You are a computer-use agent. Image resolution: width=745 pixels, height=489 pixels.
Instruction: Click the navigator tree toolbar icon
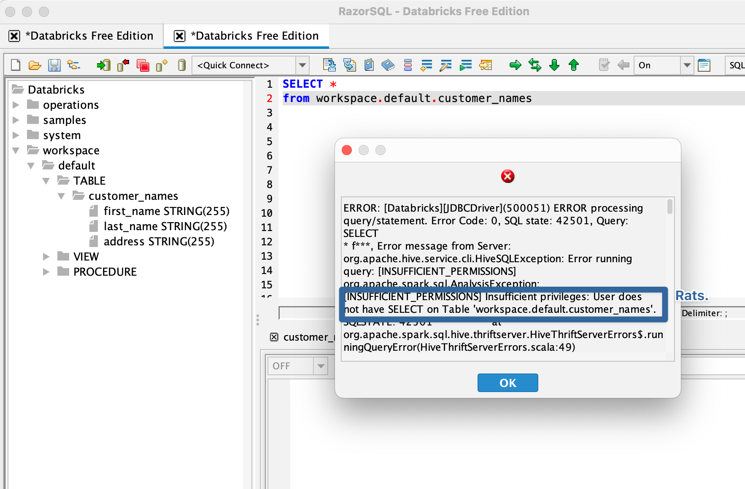coord(74,65)
